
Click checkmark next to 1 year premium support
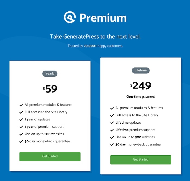pos(21,127)
